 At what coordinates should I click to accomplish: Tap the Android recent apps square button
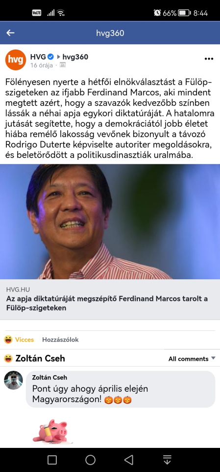click(x=52, y=460)
